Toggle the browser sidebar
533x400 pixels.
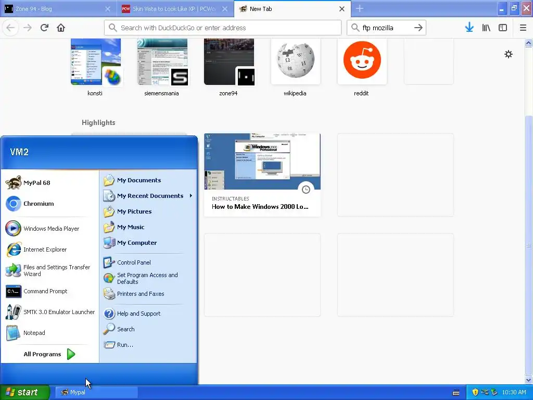coord(503,28)
